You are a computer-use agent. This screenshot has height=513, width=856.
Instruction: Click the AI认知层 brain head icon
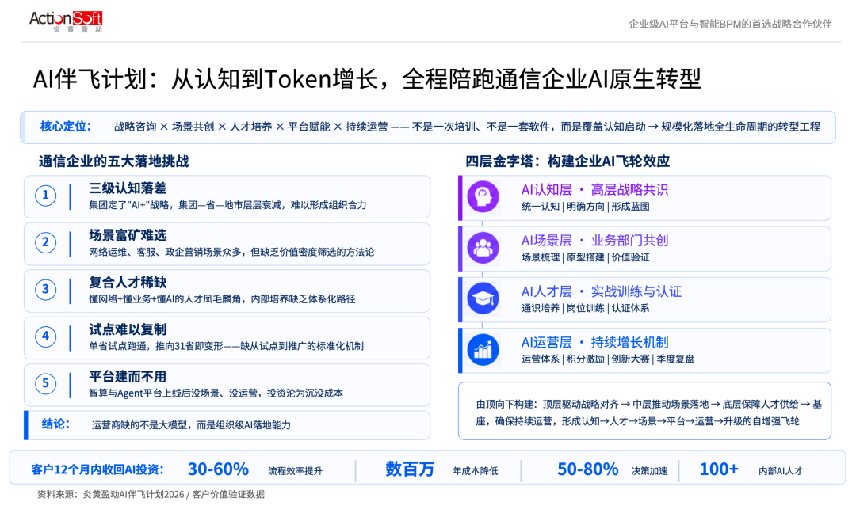click(483, 197)
